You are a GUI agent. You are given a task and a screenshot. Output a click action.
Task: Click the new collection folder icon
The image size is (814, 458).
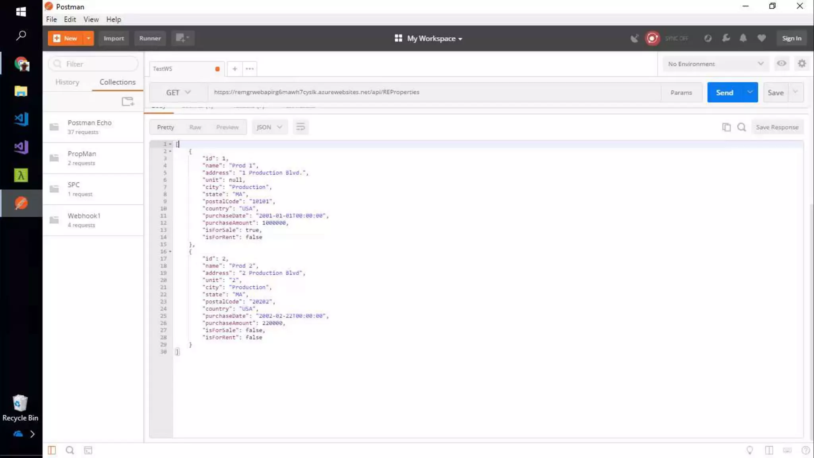(128, 102)
